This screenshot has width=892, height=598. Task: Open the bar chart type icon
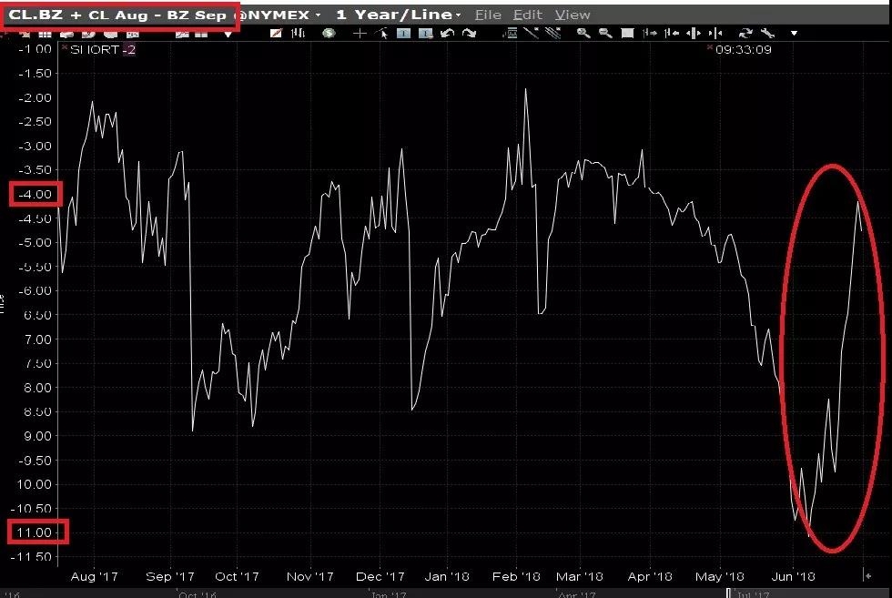(x=299, y=33)
